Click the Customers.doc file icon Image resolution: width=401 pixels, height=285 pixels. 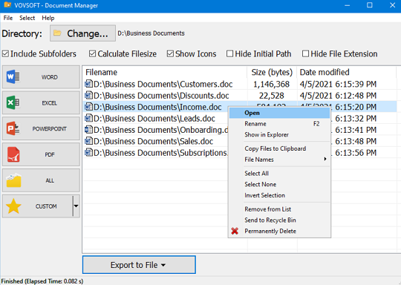[x=88, y=84]
